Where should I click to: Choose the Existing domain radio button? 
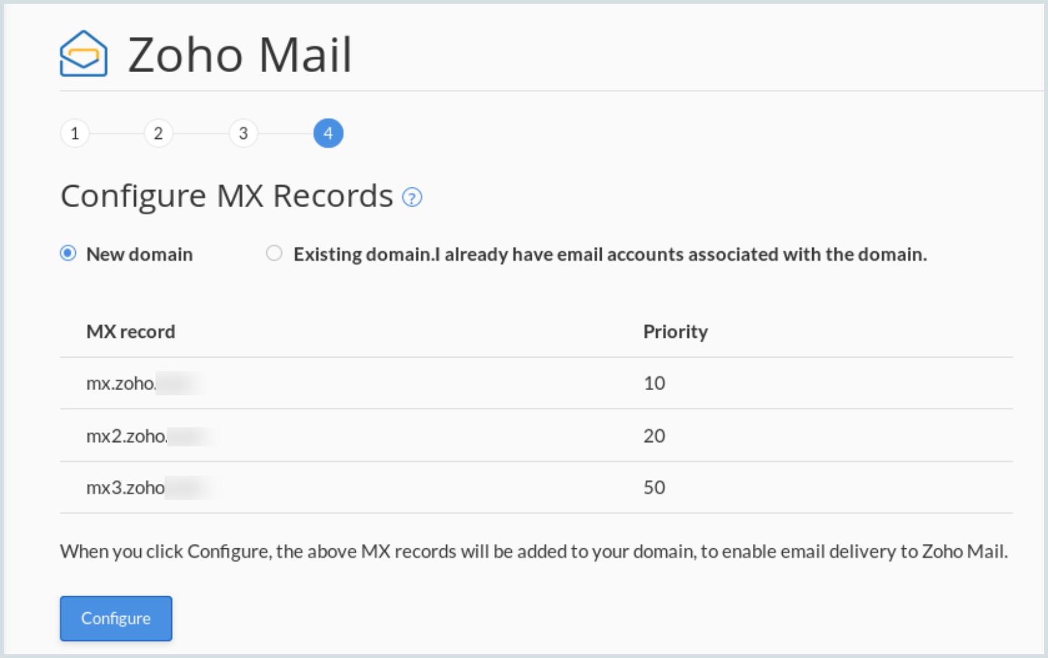coord(274,254)
